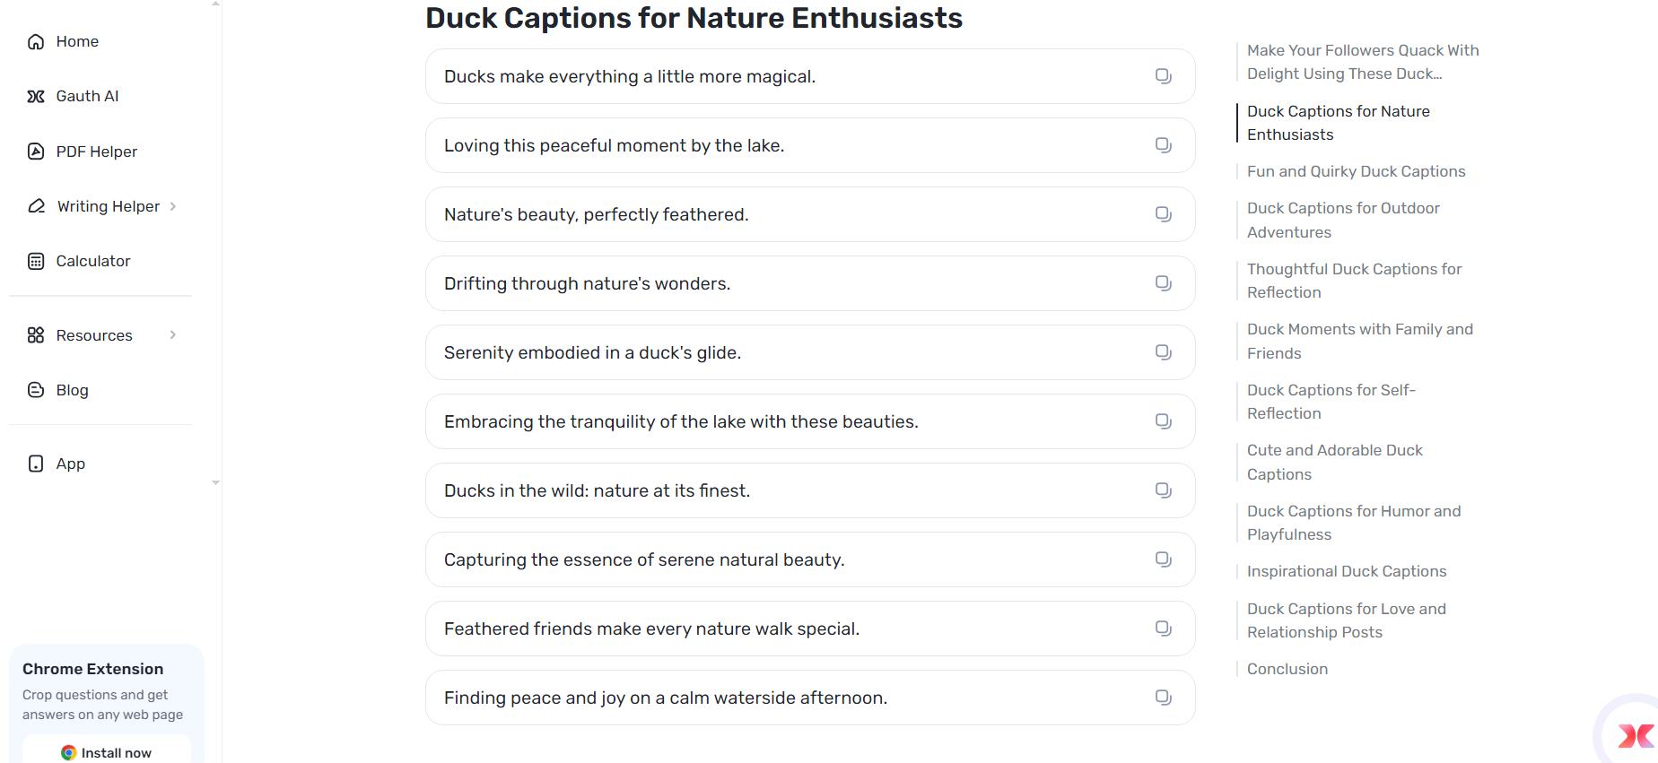Copy the "Ducks make everything a little more magical" caption
The height and width of the screenshot is (763, 1658).
pyautogui.click(x=1164, y=76)
